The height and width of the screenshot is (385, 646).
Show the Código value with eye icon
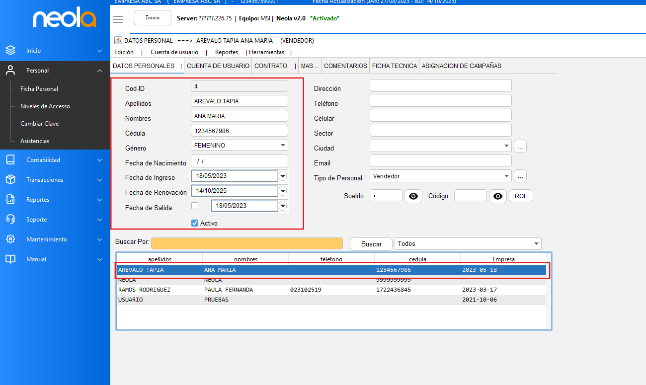(497, 196)
